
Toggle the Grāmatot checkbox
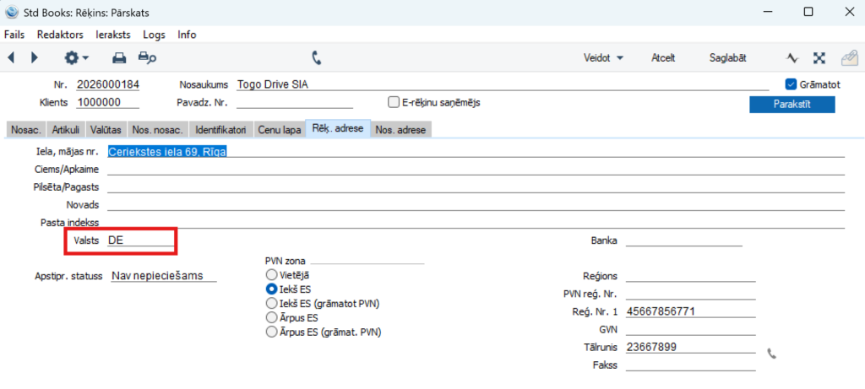click(791, 84)
